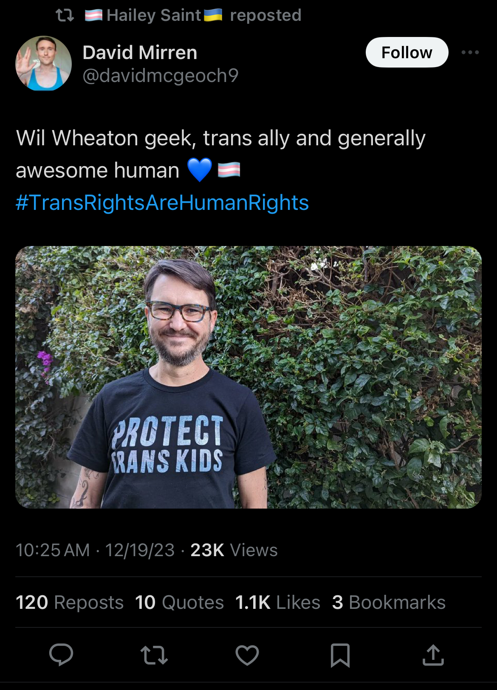497x690 pixels.
Task: Tap the repost arrows icon below stats
Action: (x=154, y=655)
